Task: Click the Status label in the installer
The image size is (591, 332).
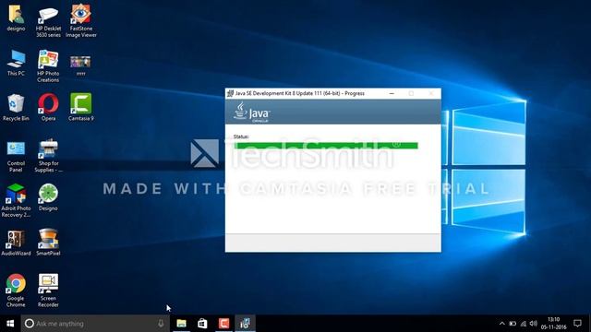Action: [241, 136]
